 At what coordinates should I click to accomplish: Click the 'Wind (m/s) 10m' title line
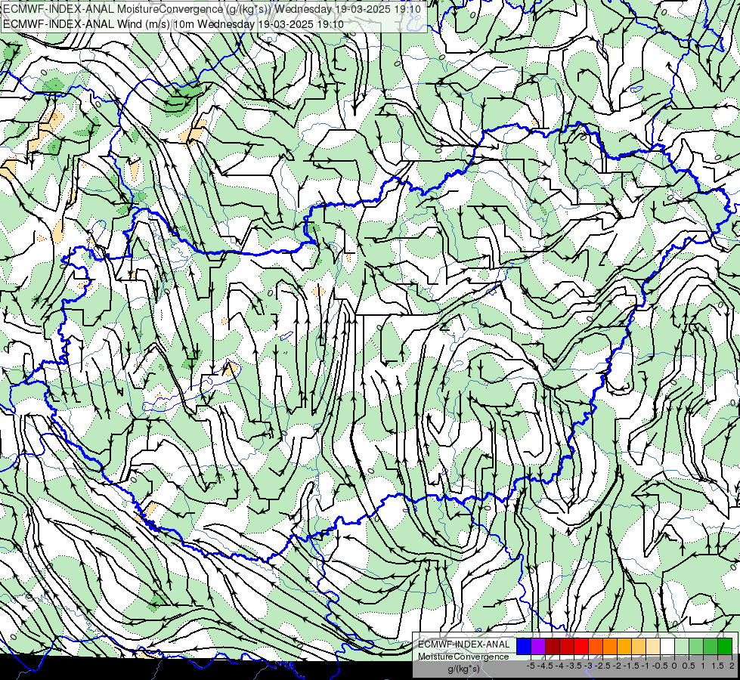(173, 24)
